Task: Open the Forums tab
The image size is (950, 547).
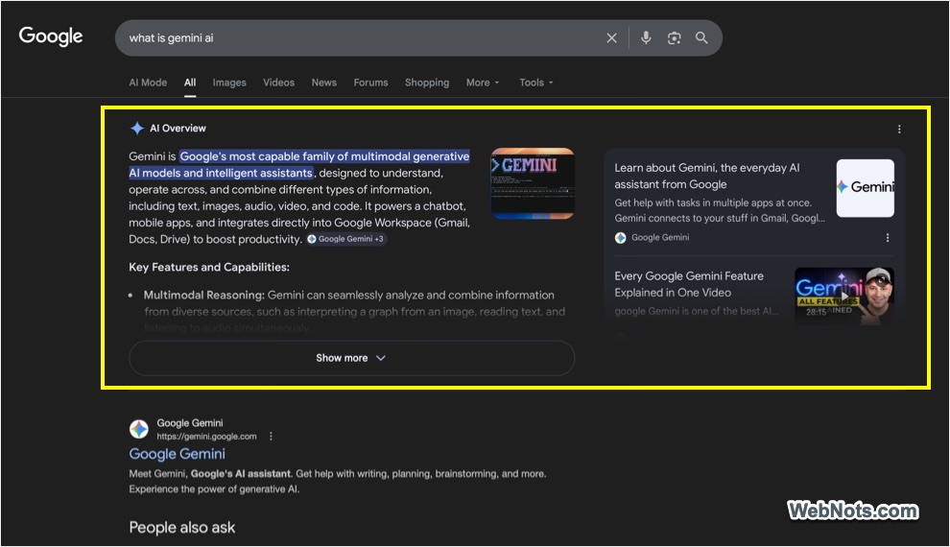Action: (x=370, y=83)
